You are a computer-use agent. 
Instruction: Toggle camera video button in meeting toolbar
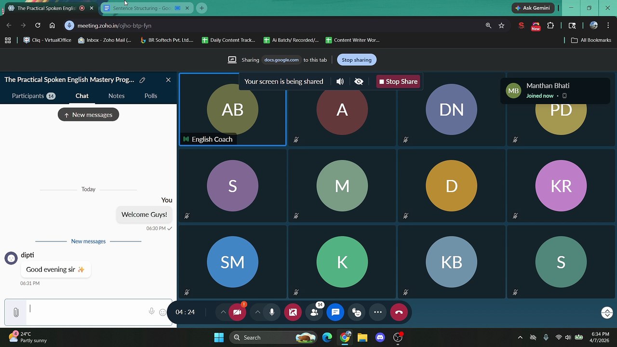tap(237, 312)
